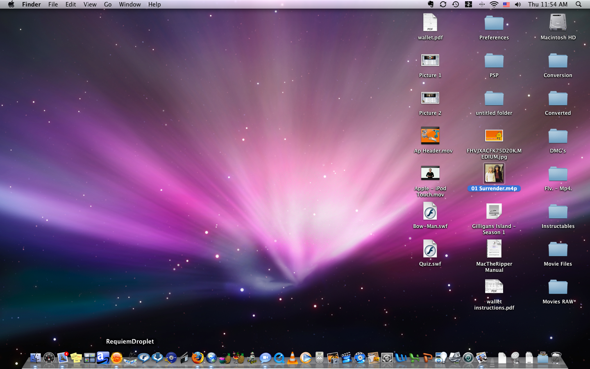Open the Help menu
Screen dimensions: 590x369
(x=154, y=4)
